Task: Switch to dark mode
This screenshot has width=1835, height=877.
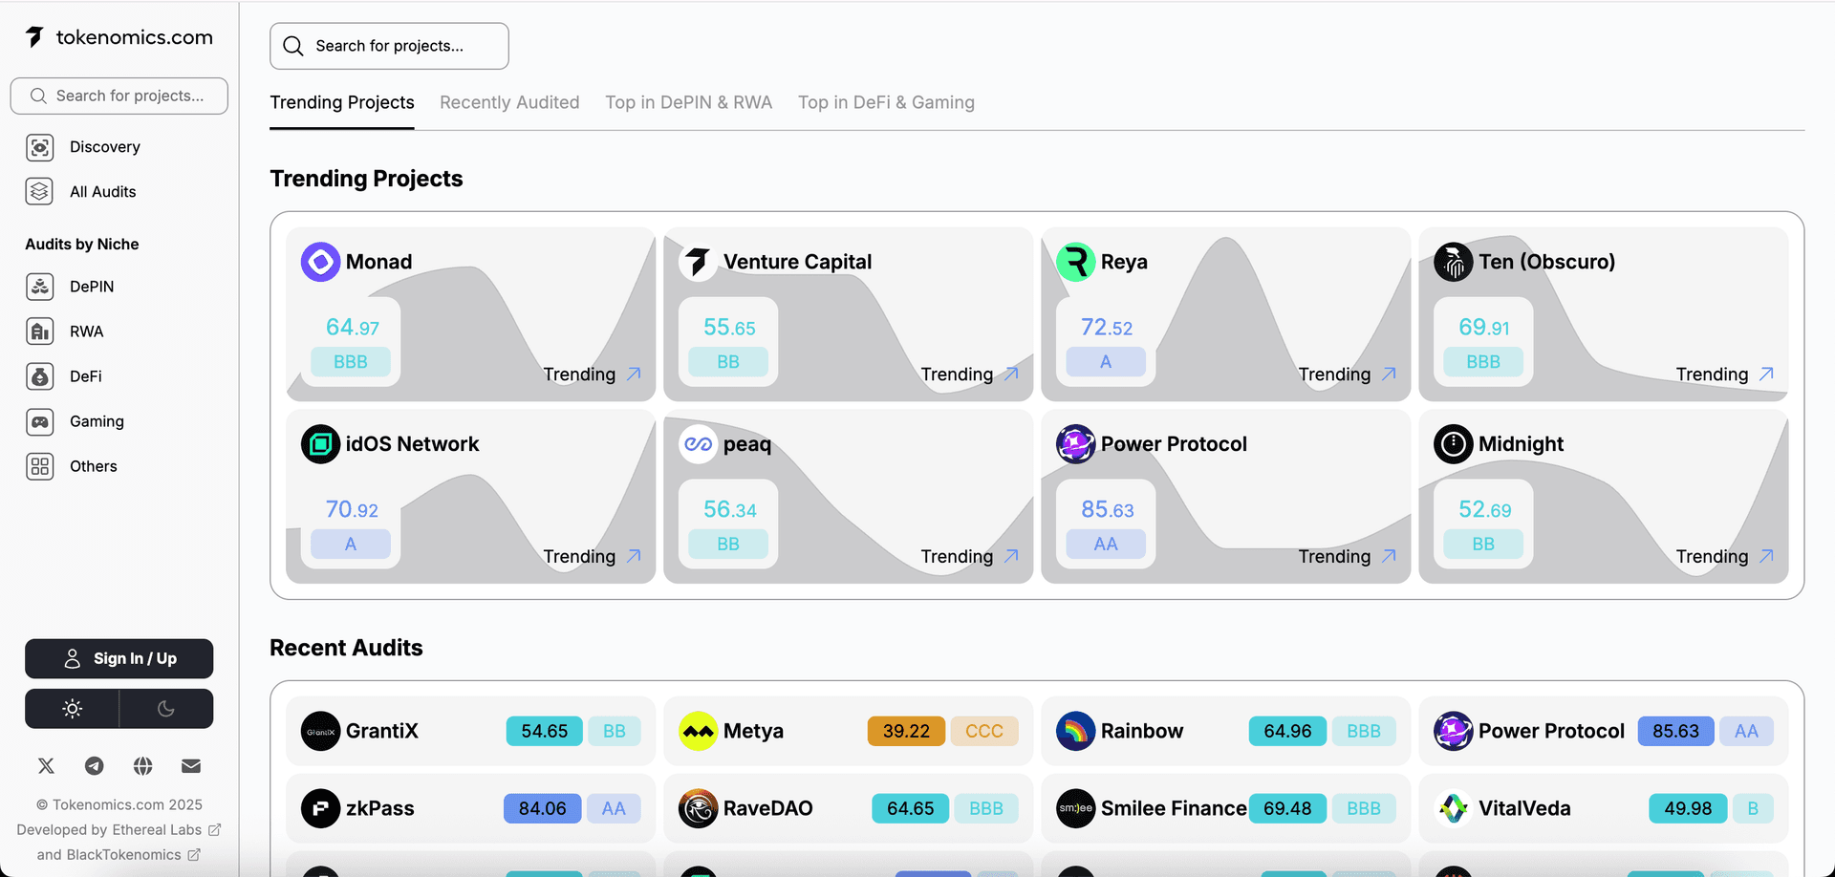Action: (x=166, y=708)
